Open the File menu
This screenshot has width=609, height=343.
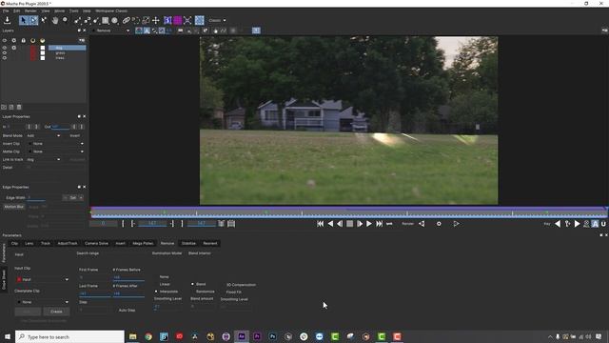click(6, 10)
